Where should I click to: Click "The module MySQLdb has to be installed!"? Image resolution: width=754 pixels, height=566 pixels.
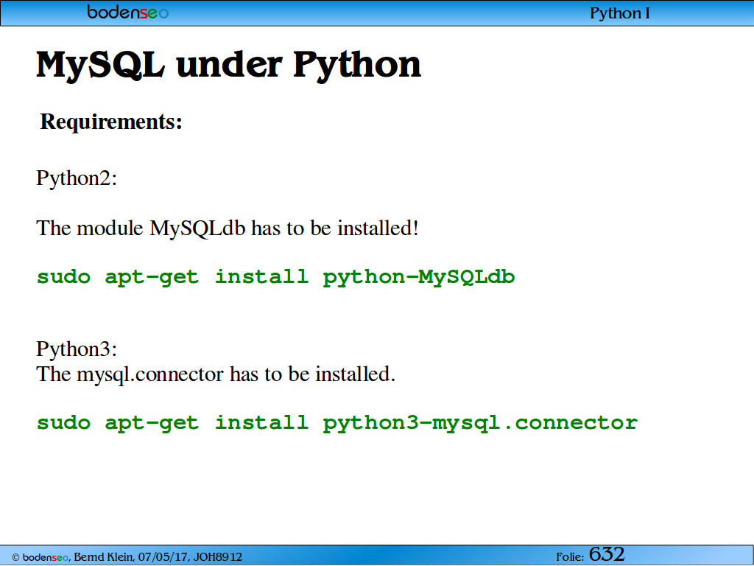[x=228, y=228]
